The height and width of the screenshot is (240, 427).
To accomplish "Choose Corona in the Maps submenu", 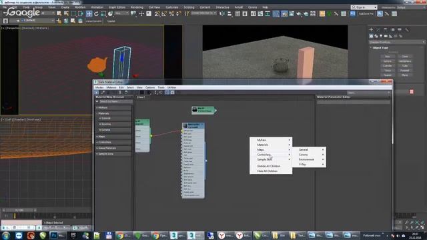I will click(x=309, y=155).
